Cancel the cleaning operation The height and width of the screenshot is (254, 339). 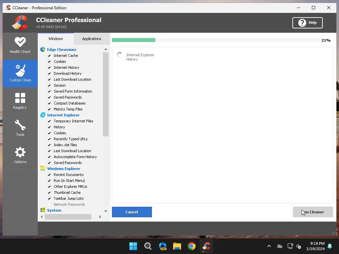(132, 212)
